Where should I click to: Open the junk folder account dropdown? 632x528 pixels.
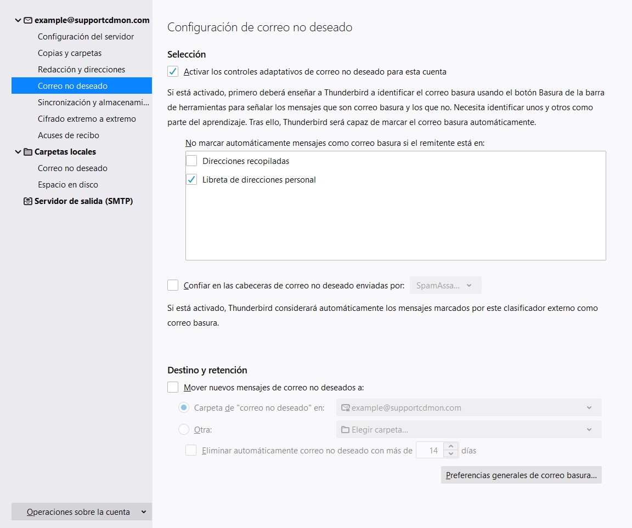469,408
